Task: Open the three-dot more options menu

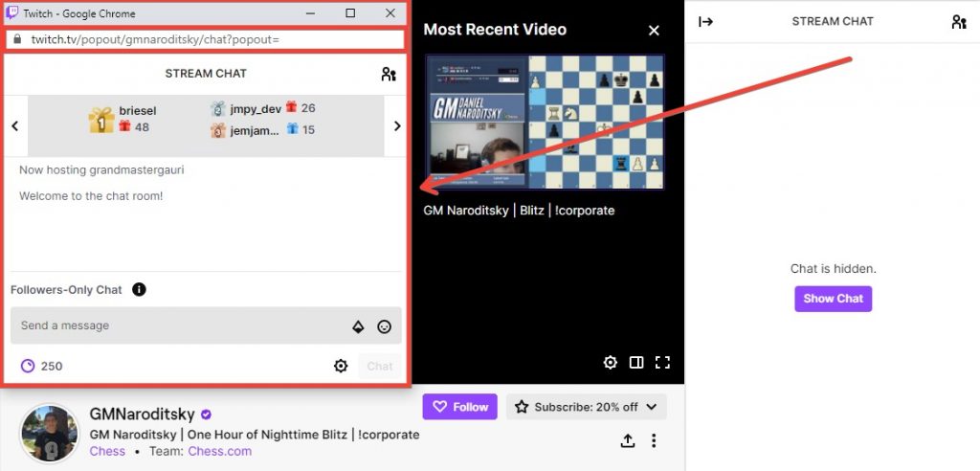Action: (x=654, y=440)
